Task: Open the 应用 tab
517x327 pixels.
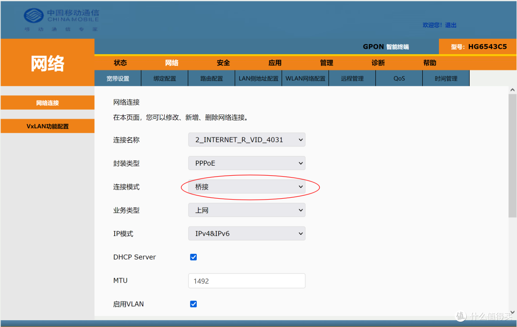Action: [x=275, y=62]
